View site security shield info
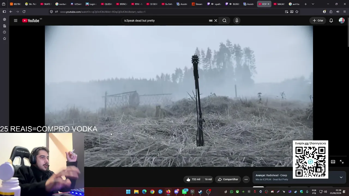This screenshot has width=349, height=196. pyautogui.click(x=51, y=12)
